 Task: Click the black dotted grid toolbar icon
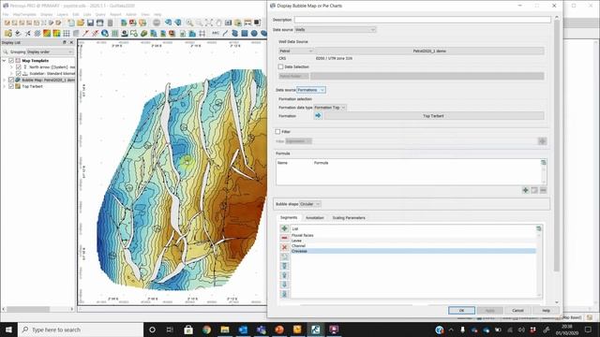(x=67, y=34)
